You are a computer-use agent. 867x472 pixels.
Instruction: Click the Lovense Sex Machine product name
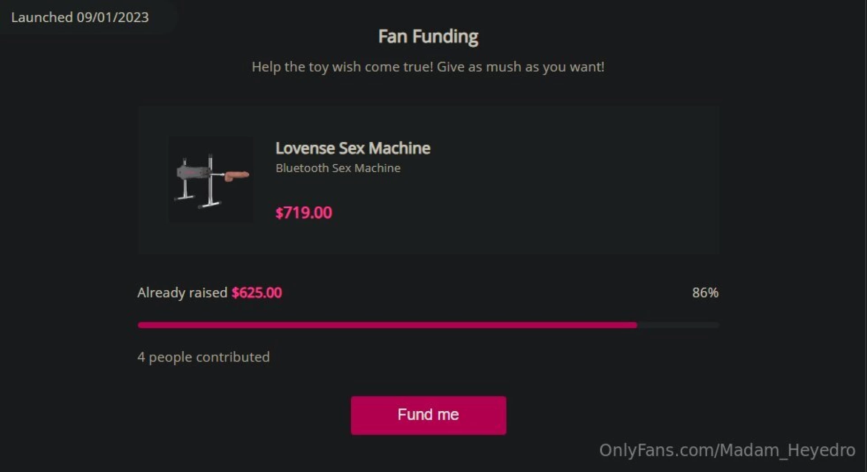[353, 148]
